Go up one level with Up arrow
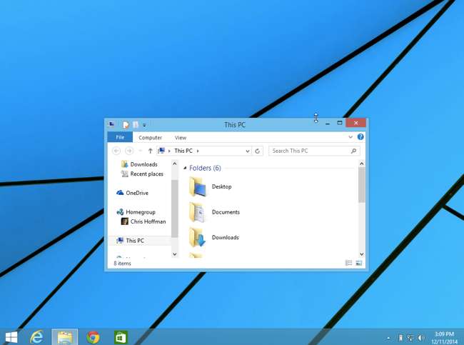This screenshot has height=345, width=464. [150, 151]
